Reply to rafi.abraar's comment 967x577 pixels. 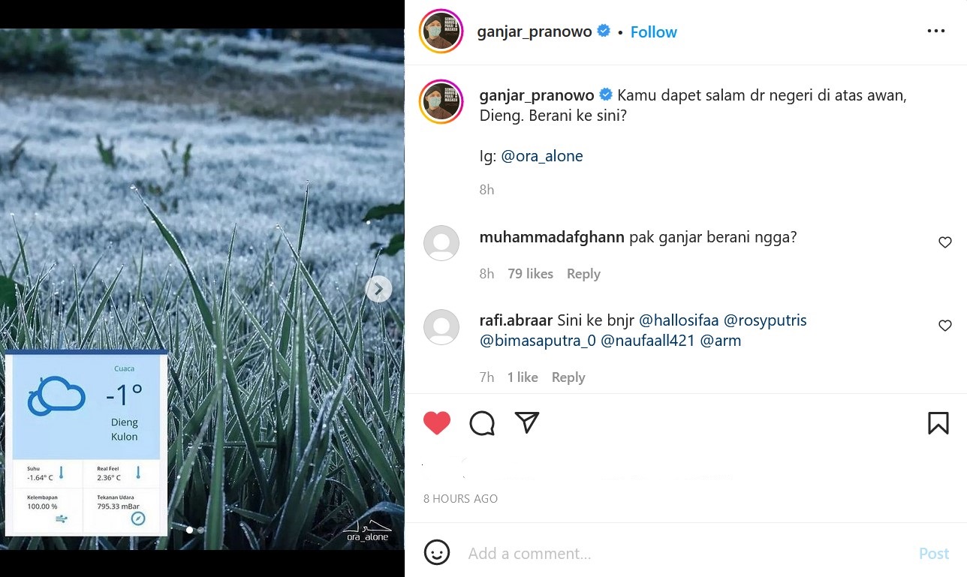[x=568, y=377]
